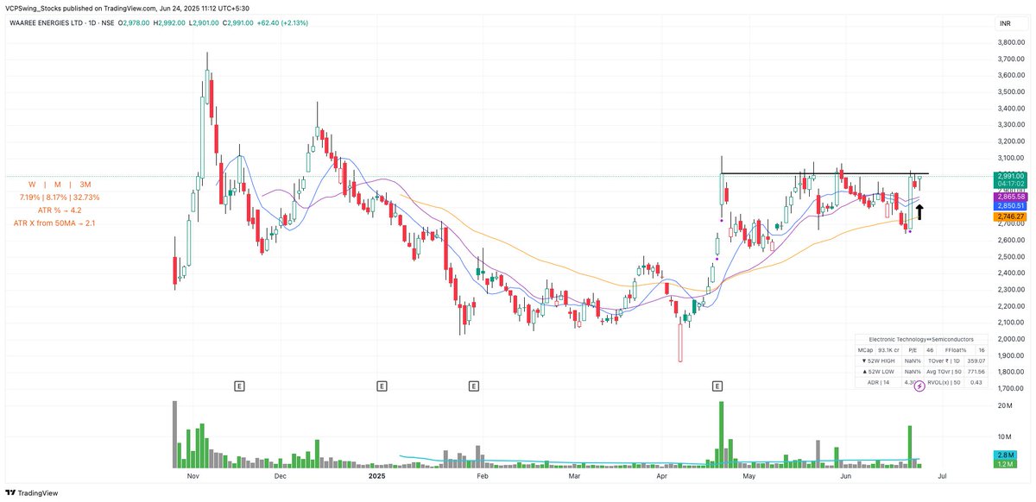Click the P/E table cell
Image resolution: width=1036 pixels, height=502 pixels.
pos(913,350)
